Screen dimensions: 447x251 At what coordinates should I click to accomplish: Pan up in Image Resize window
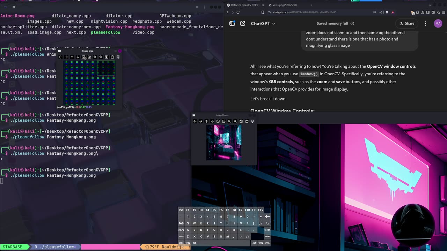(x=206, y=121)
